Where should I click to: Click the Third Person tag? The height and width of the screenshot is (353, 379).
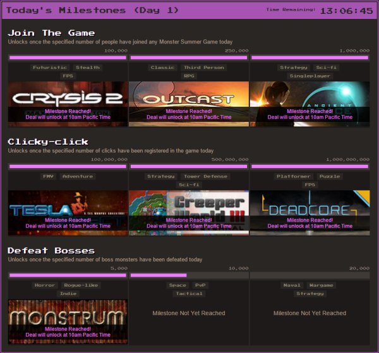click(204, 68)
